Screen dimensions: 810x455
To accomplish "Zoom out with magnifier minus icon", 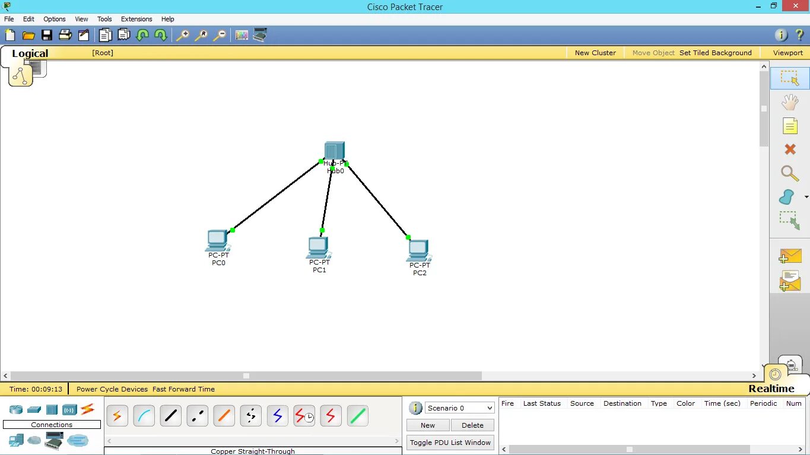I will [x=220, y=35].
